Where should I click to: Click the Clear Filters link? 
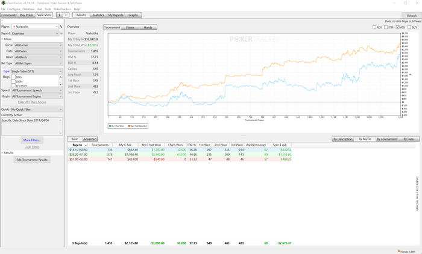(x=32, y=147)
